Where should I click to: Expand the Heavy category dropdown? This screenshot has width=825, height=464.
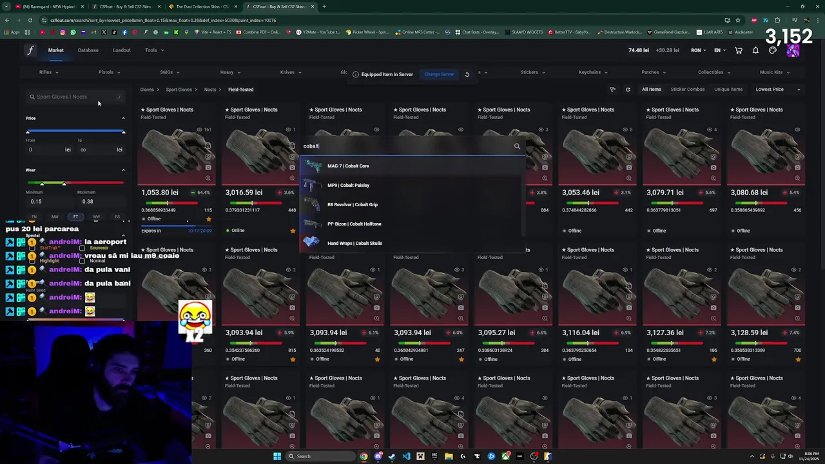tap(230, 72)
